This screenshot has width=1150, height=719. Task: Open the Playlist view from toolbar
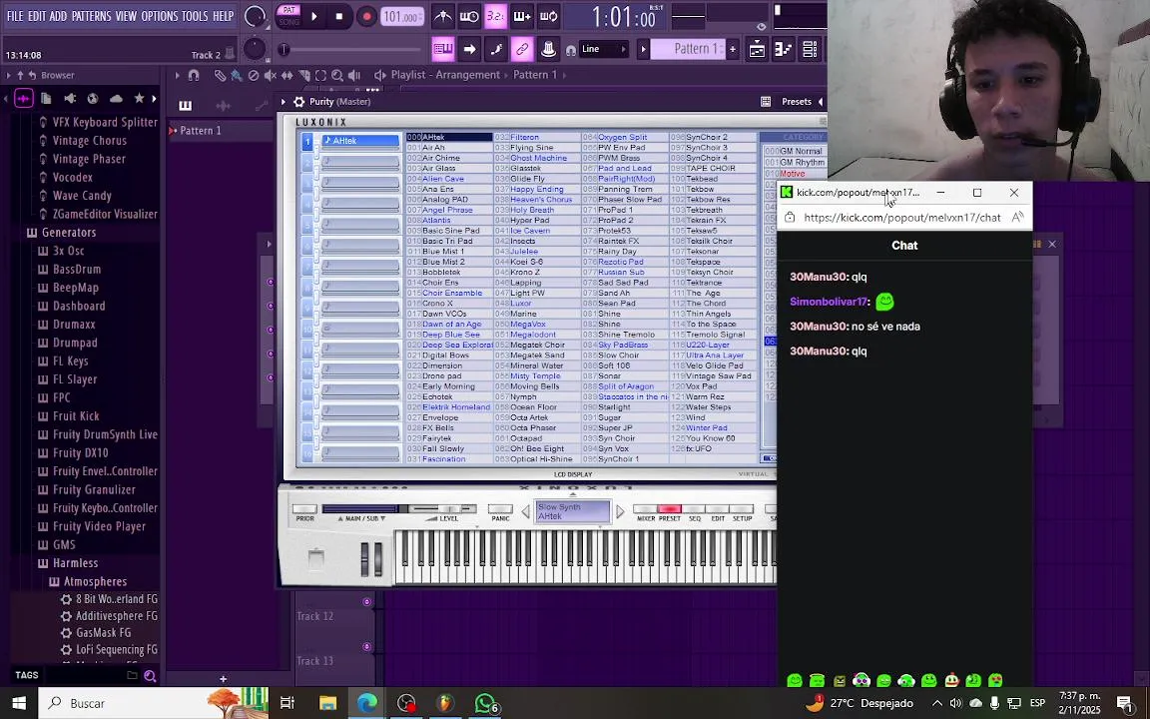click(757, 49)
